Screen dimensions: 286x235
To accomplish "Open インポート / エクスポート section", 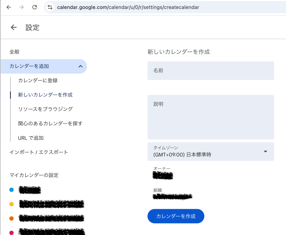I will coord(38,152).
